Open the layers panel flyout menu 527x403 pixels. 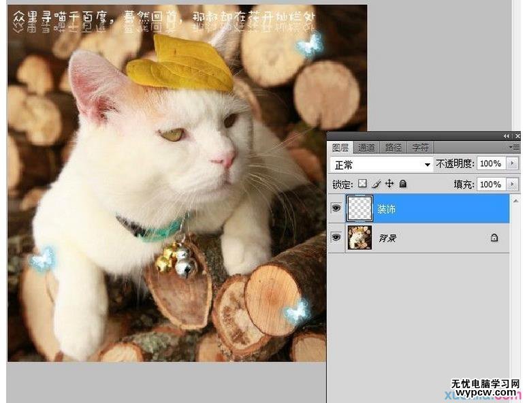[514, 147]
